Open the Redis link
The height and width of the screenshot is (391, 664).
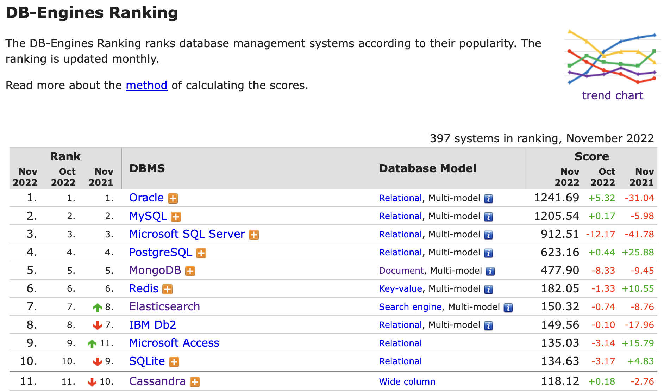coord(144,288)
